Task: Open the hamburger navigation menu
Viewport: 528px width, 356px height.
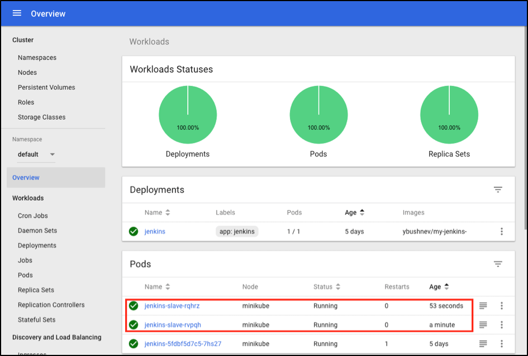Action: pyautogui.click(x=17, y=13)
